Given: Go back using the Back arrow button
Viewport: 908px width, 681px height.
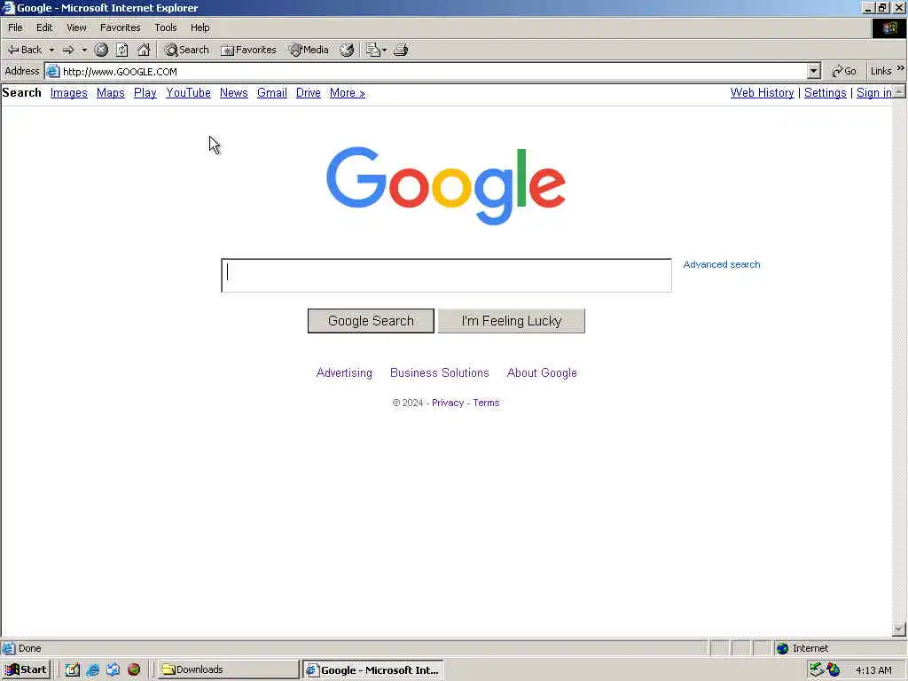Looking at the screenshot, I should pos(24,50).
